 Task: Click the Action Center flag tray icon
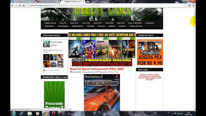[x=175, y=113]
